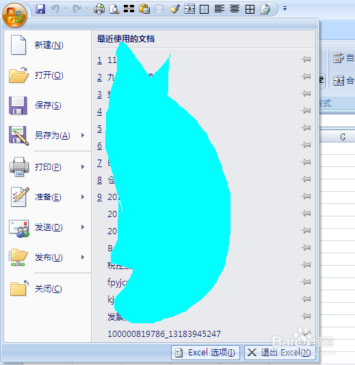Expand the 另存为(A) submenu arrow
The image size is (355, 365).
(83, 135)
